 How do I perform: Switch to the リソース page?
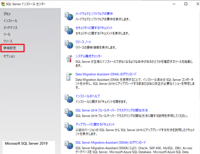(8, 41)
